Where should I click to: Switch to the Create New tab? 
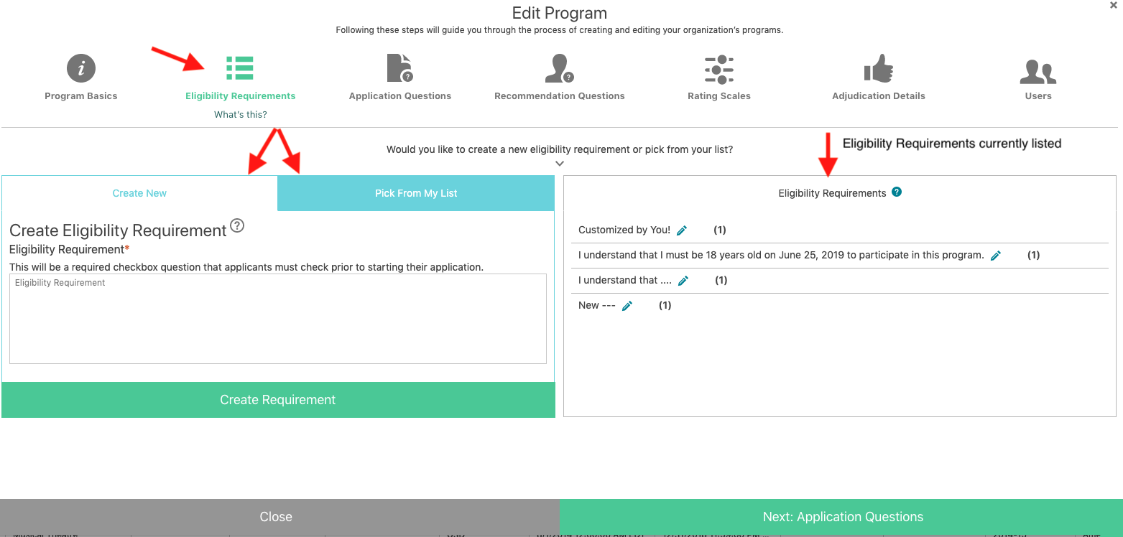point(139,193)
